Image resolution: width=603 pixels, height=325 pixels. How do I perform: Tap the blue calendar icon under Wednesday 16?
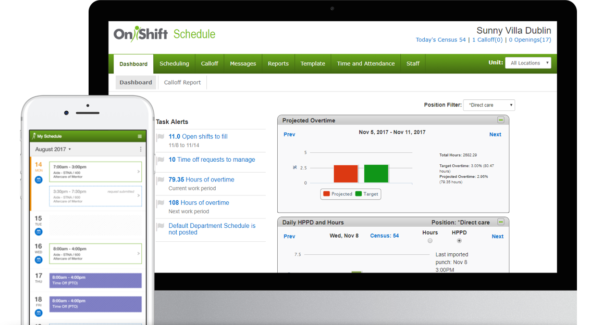tap(39, 259)
